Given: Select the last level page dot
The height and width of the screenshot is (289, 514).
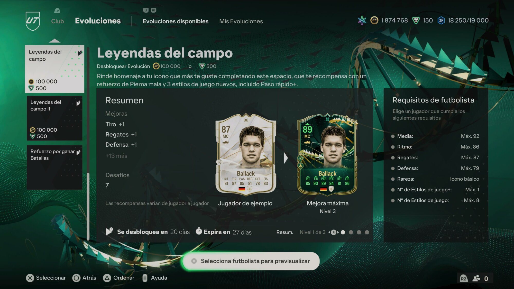Looking at the screenshot, I should (x=367, y=232).
